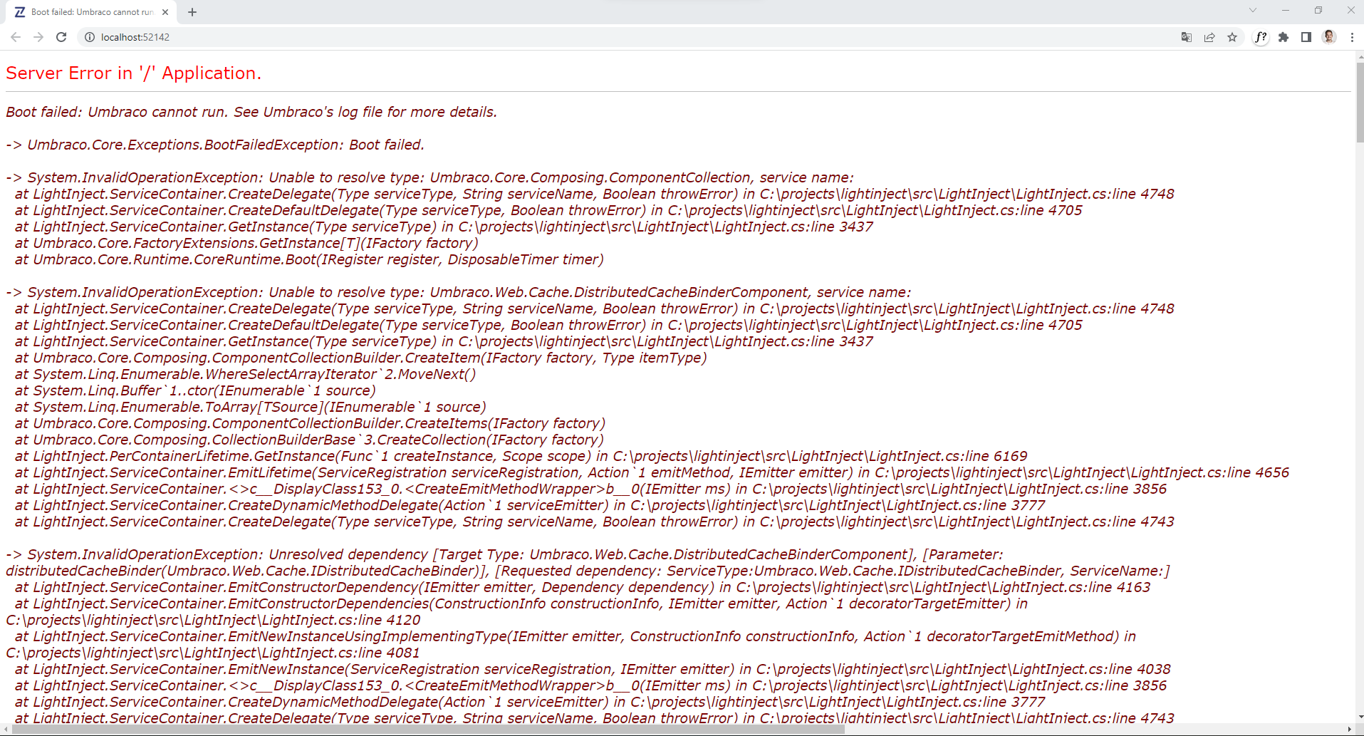Share this page icon
Image resolution: width=1364 pixels, height=736 pixels.
[1209, 37]
